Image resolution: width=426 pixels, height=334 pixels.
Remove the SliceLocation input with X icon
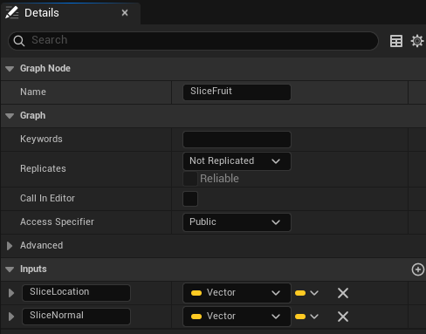click(343, 293)
